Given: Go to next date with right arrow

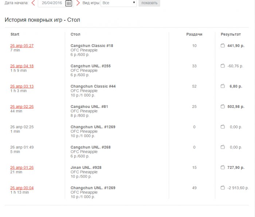Looking at the screenshot, I should pos(78,3).
